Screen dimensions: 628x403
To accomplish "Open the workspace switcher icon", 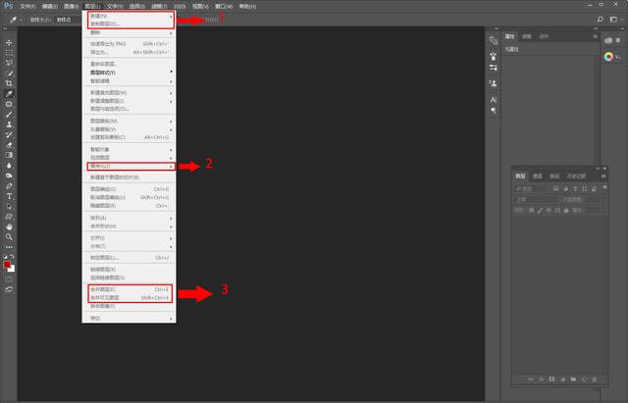I will tap(613, 20).
